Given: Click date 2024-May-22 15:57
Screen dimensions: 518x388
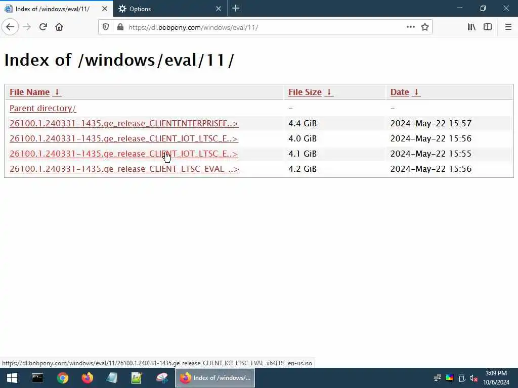Looking at the screenshot, I should [x=431, y=123].
